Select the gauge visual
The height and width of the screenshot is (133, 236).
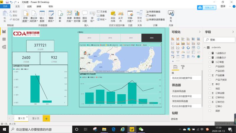(x=183, y=52)
